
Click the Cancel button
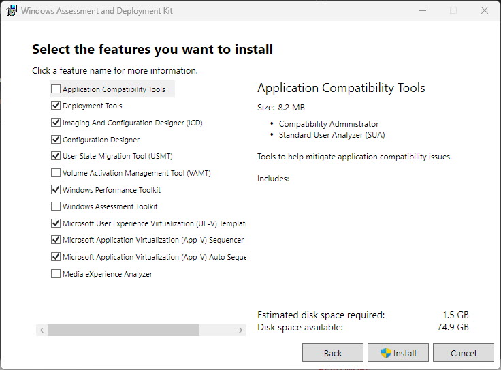click(x=464, y=353)
